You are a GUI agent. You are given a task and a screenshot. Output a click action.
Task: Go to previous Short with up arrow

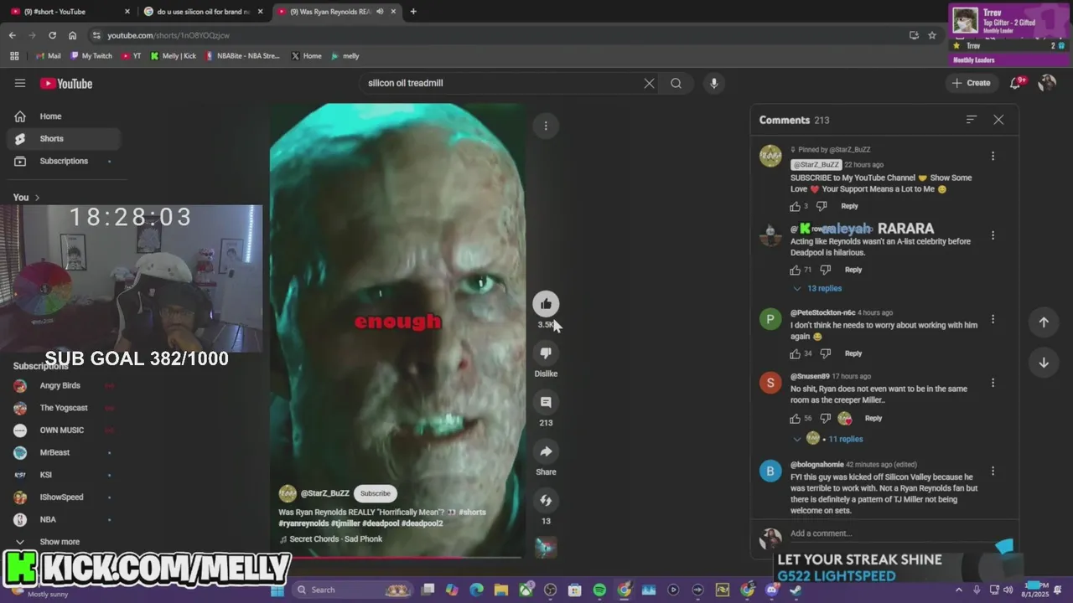click(x=1044, y=322)
